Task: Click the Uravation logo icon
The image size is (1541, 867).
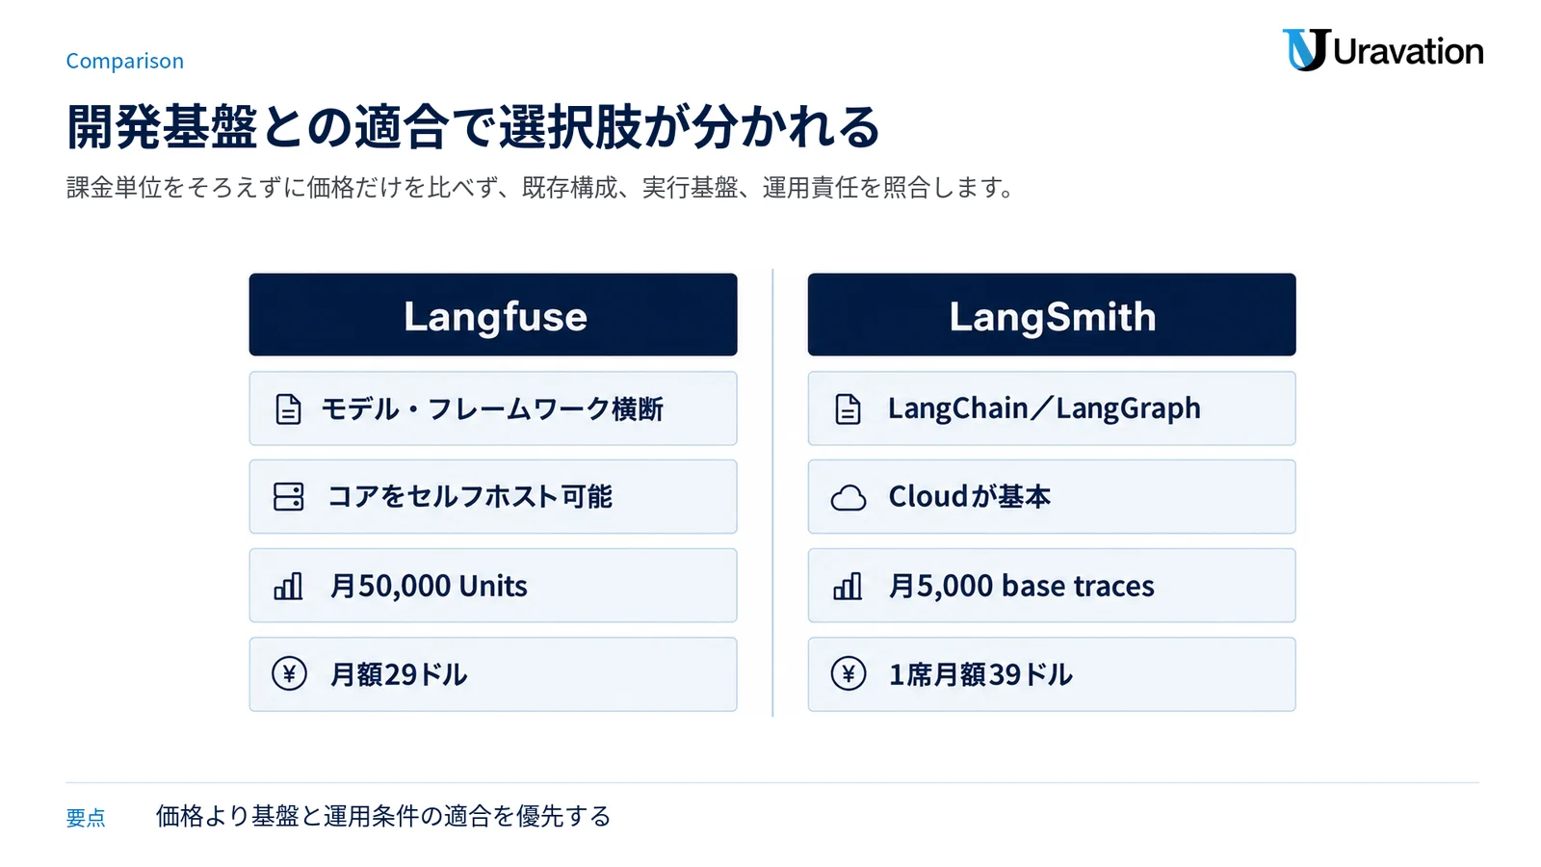Action: 1305,50
